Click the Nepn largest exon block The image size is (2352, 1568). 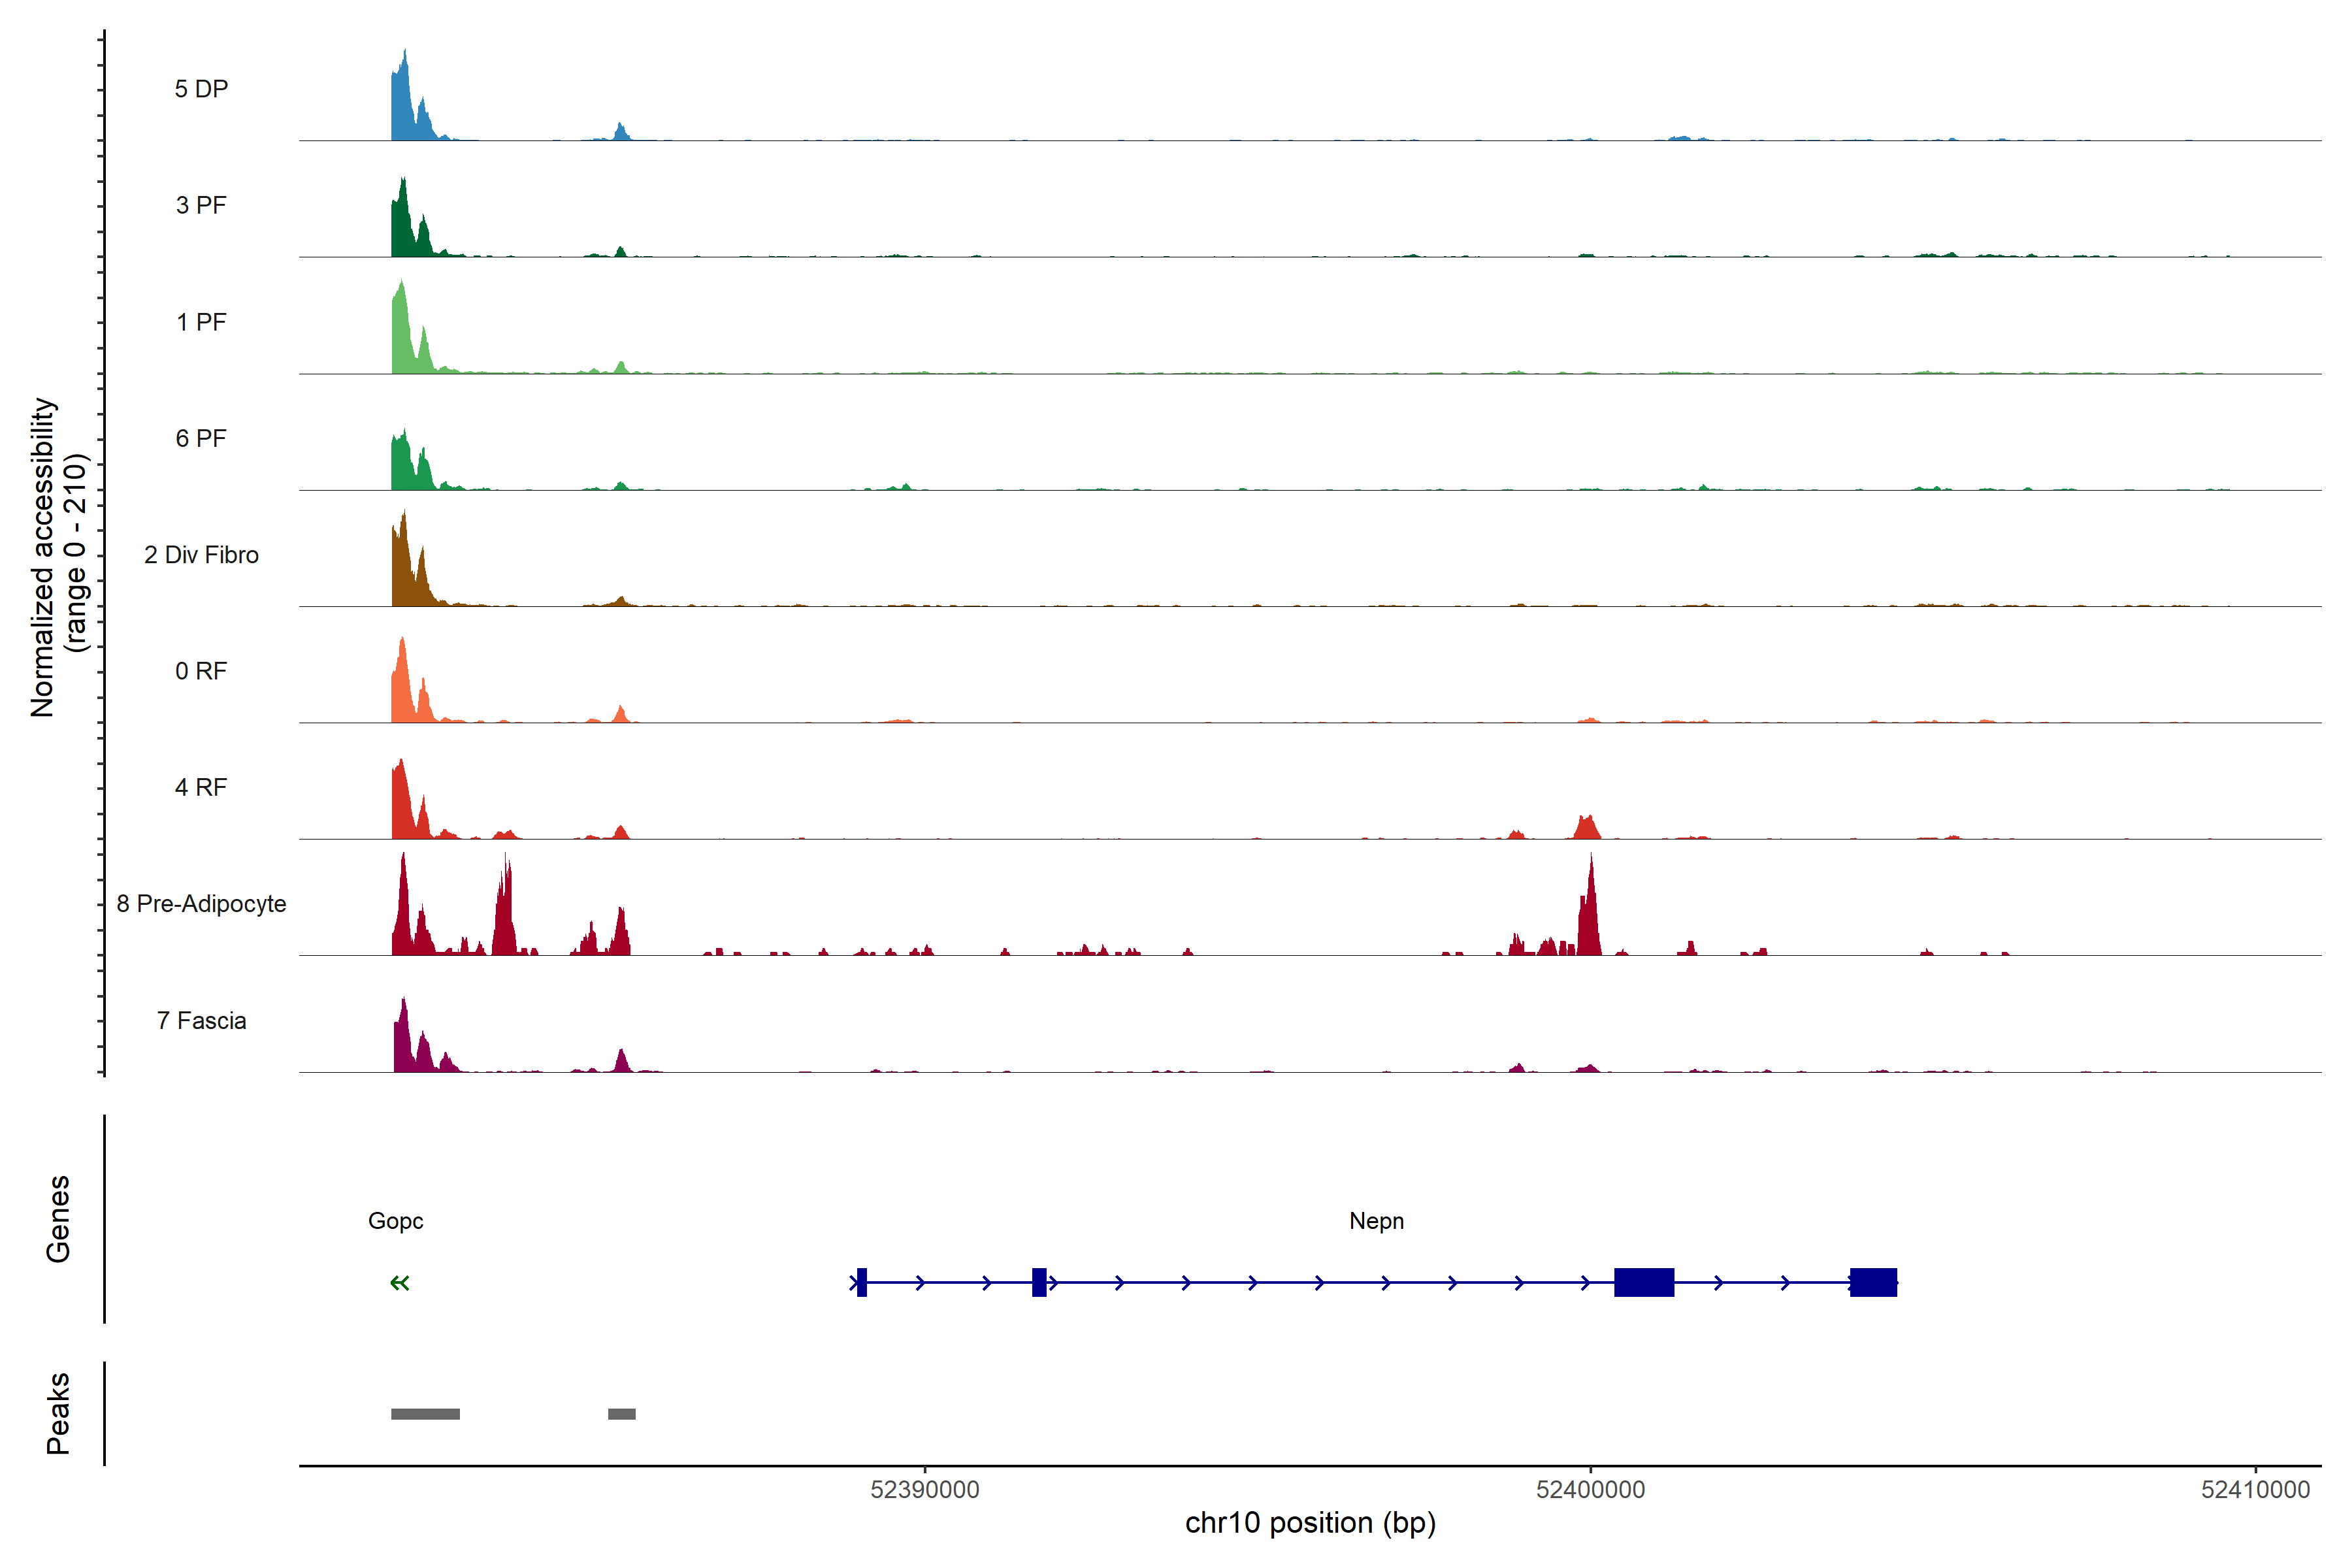(1644, 1282)
